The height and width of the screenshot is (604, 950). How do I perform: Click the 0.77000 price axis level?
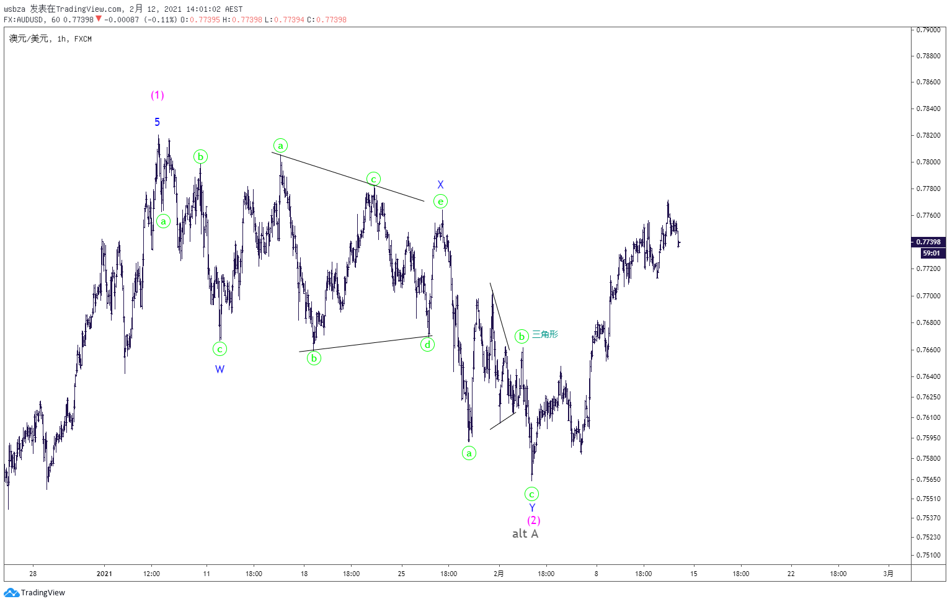928,296
